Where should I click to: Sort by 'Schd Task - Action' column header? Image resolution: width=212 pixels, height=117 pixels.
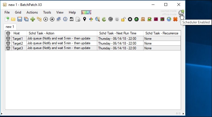click(62, 33)
